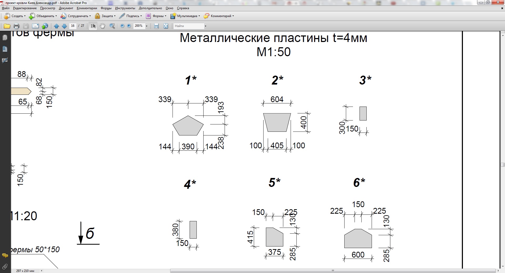
Task: Click the page number input field
Action: point(73,26)
